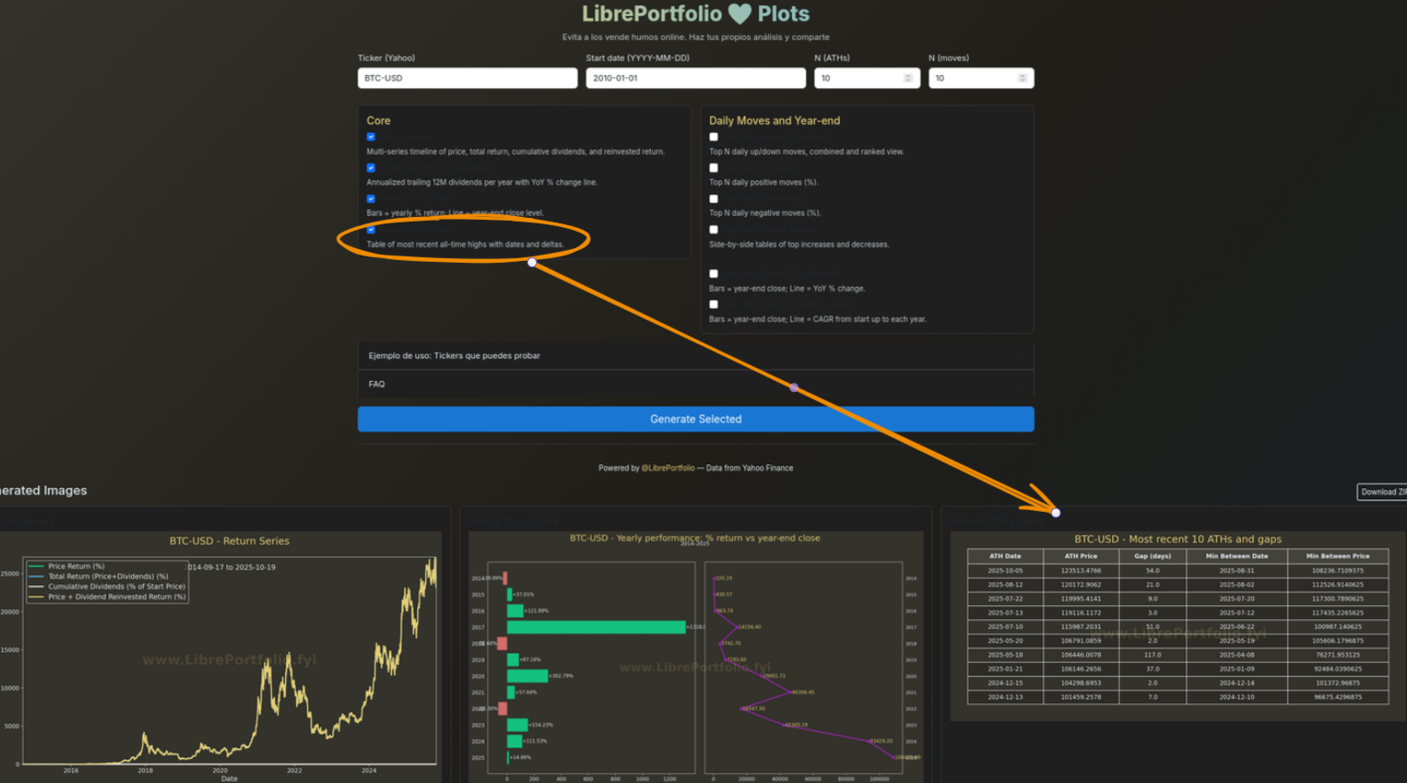This screenshot has width=1407, height=783.
Task: Select the arrowhead end handle dot
Action: [1056, 513]
